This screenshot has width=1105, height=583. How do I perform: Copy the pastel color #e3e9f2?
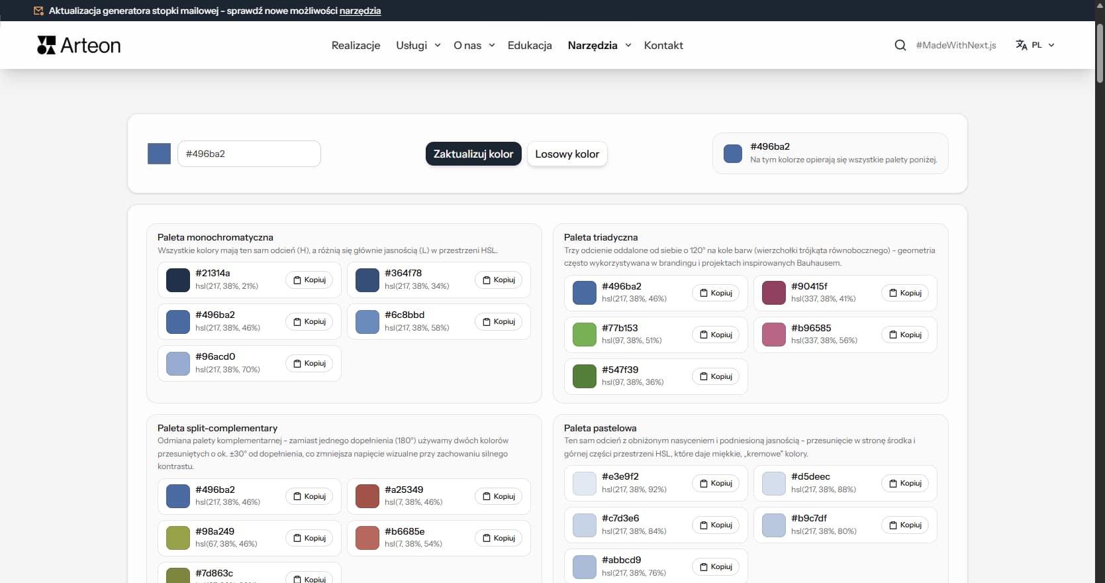[716, 484]
